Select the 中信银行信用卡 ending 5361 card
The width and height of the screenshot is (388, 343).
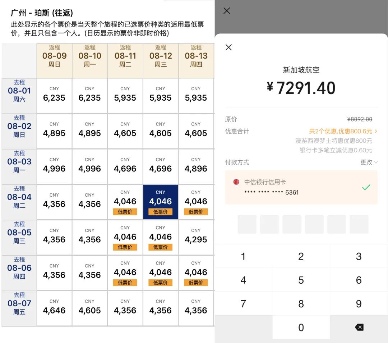pos(301,187)
